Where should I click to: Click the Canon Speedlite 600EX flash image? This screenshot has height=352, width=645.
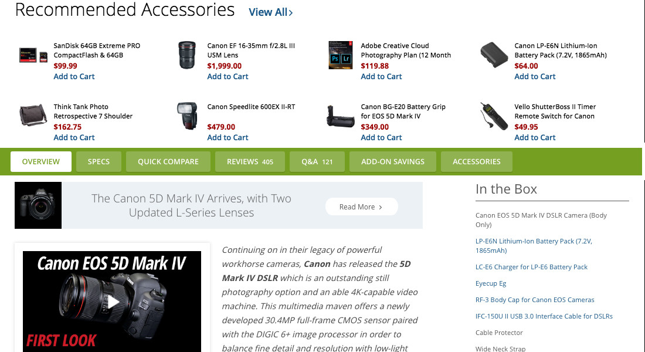click(188, 116)
